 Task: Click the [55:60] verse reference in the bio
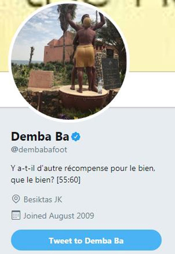click(69, 180)
